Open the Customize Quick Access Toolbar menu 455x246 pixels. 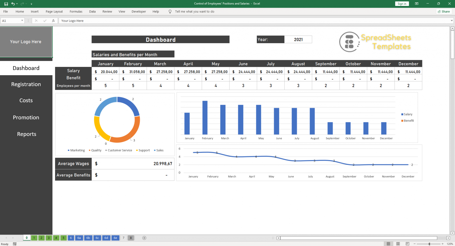(x=31, y=4)
